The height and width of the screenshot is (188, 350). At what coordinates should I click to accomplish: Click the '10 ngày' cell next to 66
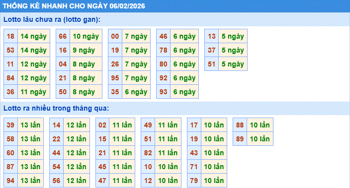point(86,36)
